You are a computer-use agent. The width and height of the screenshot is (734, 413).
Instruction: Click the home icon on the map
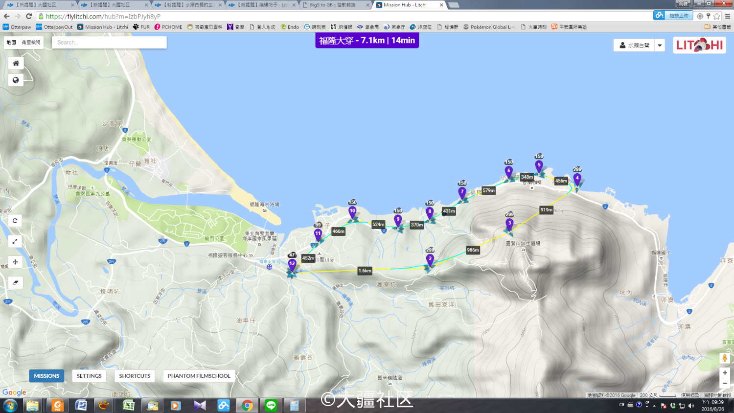tap(16, 63)
